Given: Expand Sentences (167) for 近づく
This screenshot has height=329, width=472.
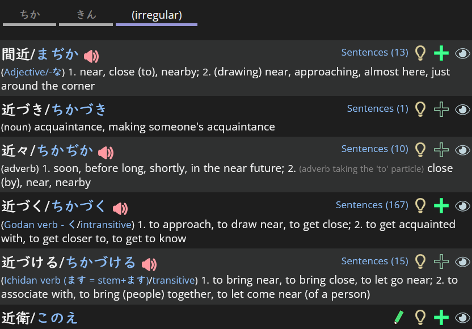Looking at the screenshot, I should coord(372,205).
